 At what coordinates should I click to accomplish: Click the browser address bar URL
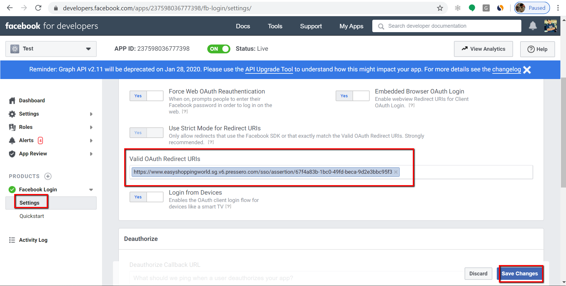157,8
